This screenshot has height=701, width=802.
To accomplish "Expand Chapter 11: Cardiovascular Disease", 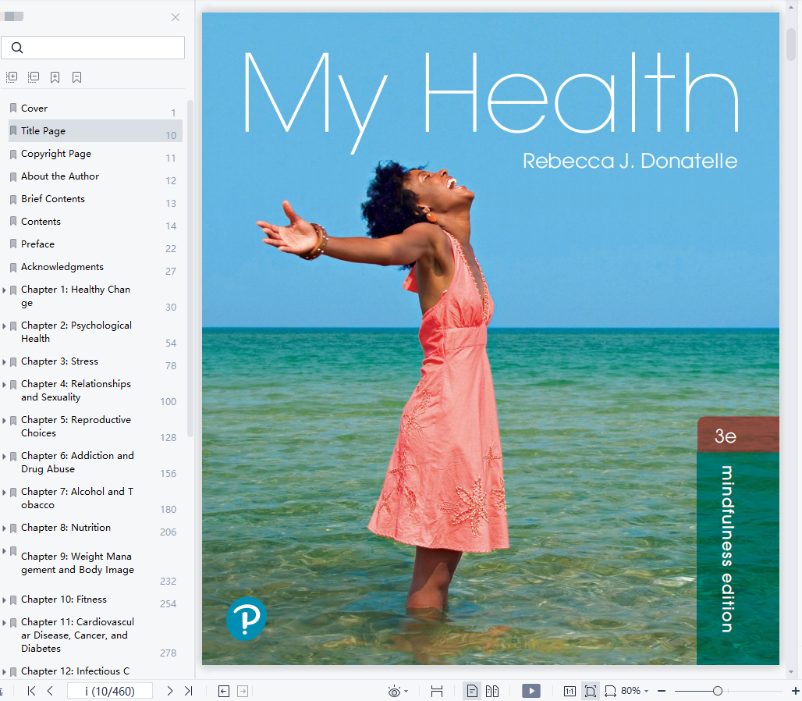I will (4, 623).
